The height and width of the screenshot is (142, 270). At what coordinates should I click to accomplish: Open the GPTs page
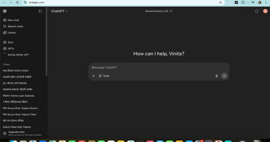point(8,48)
